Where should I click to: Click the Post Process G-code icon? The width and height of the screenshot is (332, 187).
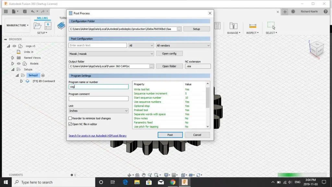[48, 26]
